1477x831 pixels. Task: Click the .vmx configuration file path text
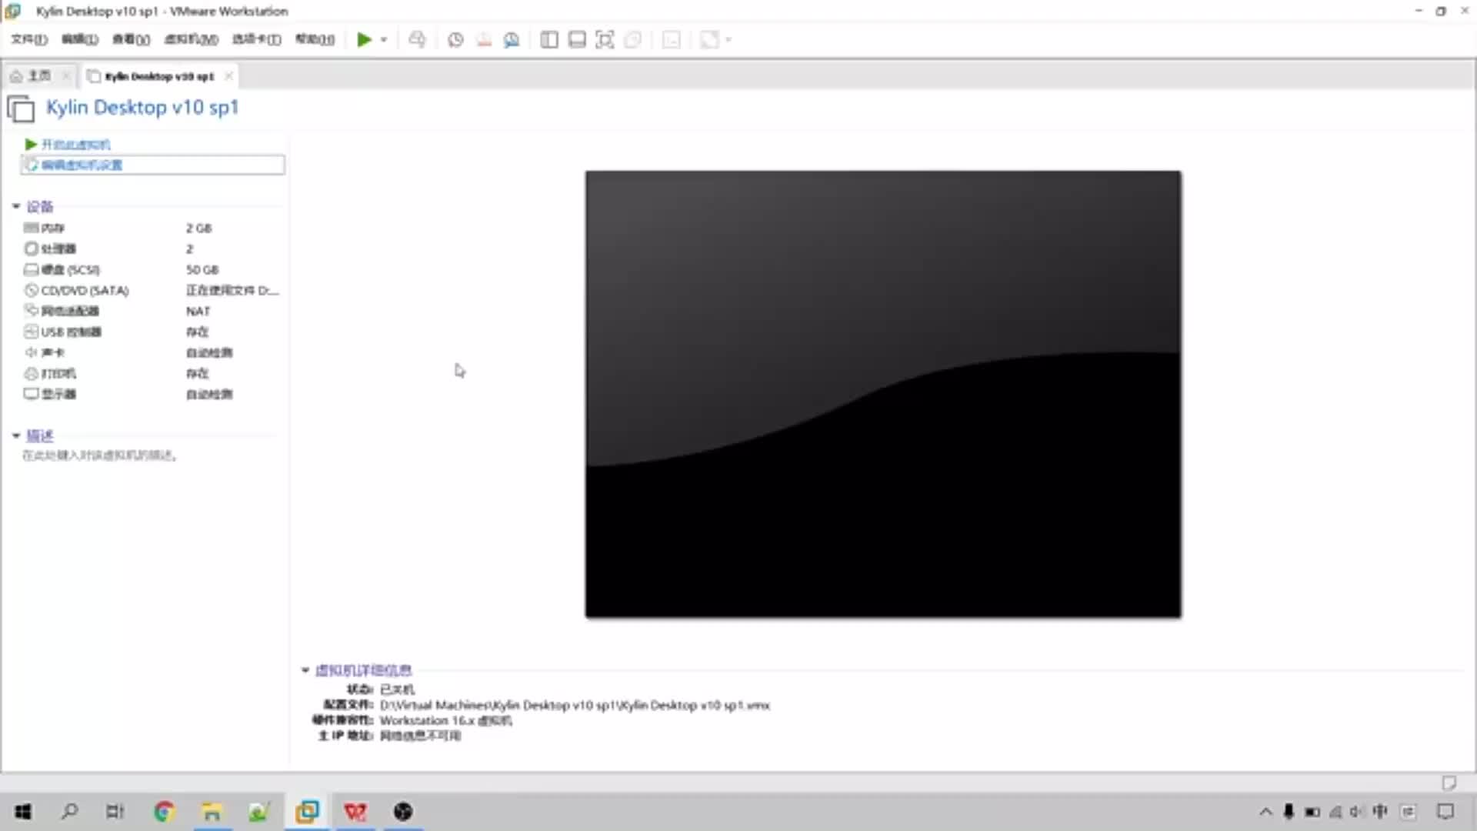click(575, 705)
